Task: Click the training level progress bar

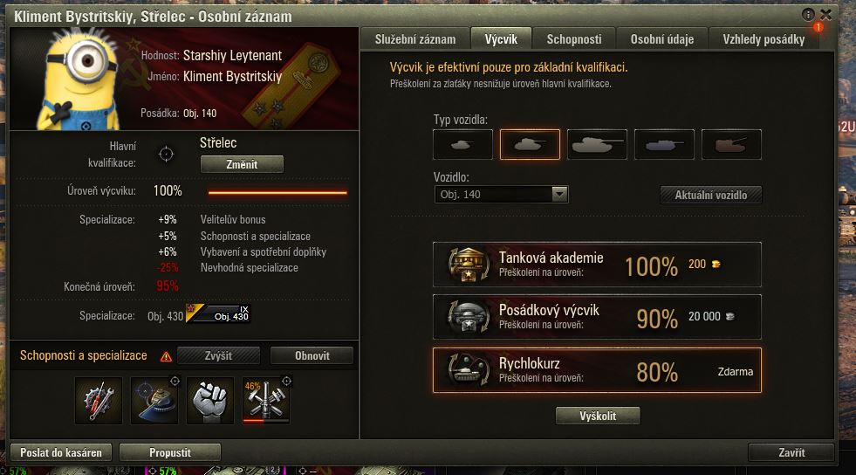Action: coord(277,192)
